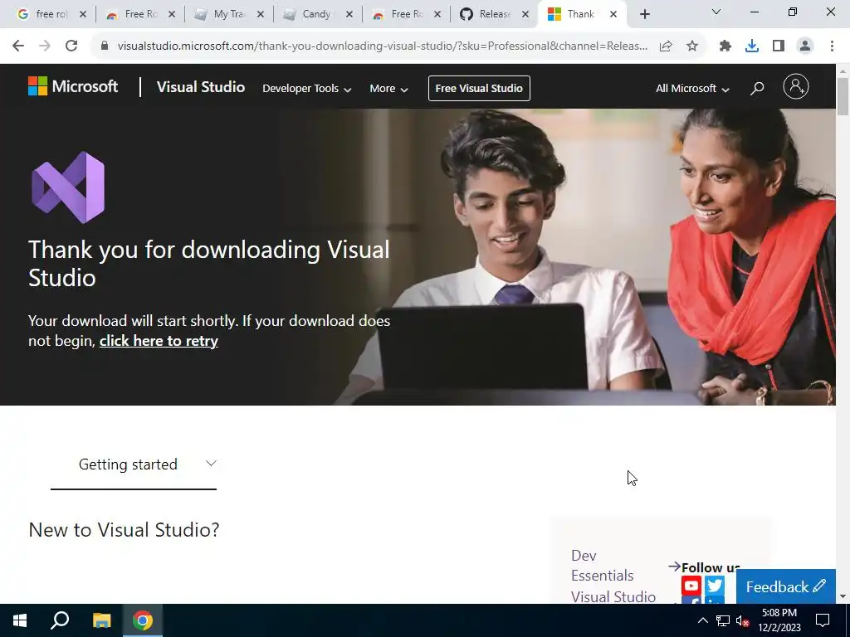
Task: Share this page via share icon
Action: pyautogui.click(x=666, y=46)
